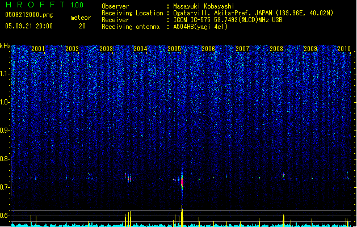The image size is (357, 227).
Task: Click the Ogata-vill. Akita-Pref. JAPAN location text
Action: click(x=253, y=13)
